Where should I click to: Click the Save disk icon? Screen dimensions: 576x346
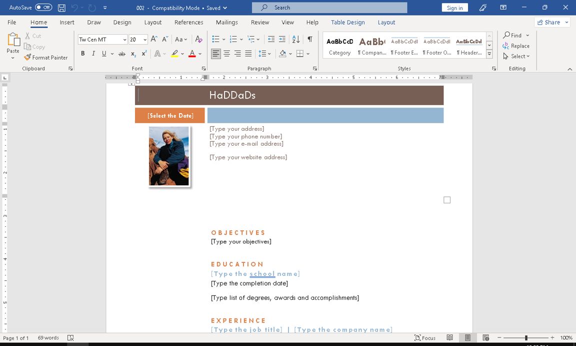[x=61, y=8]
